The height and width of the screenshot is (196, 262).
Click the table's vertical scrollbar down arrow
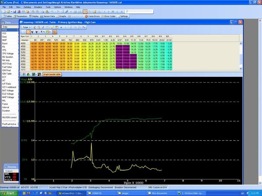[241, 69]
